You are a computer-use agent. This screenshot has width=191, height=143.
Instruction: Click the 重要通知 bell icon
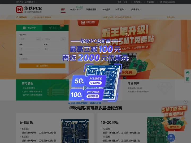[x=17, y=17]
